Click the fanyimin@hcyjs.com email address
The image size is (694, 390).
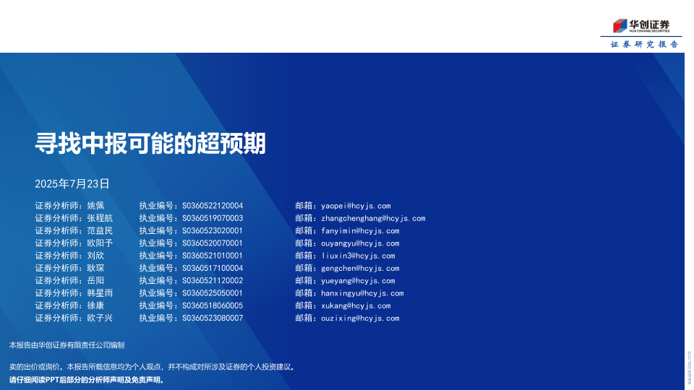click(360, 231)
